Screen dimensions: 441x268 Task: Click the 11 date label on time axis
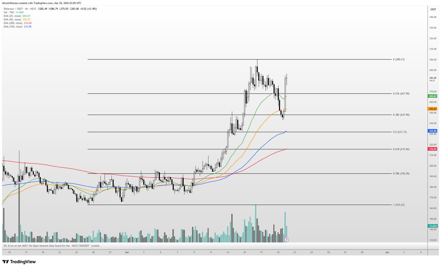click(x=211, y=253)
